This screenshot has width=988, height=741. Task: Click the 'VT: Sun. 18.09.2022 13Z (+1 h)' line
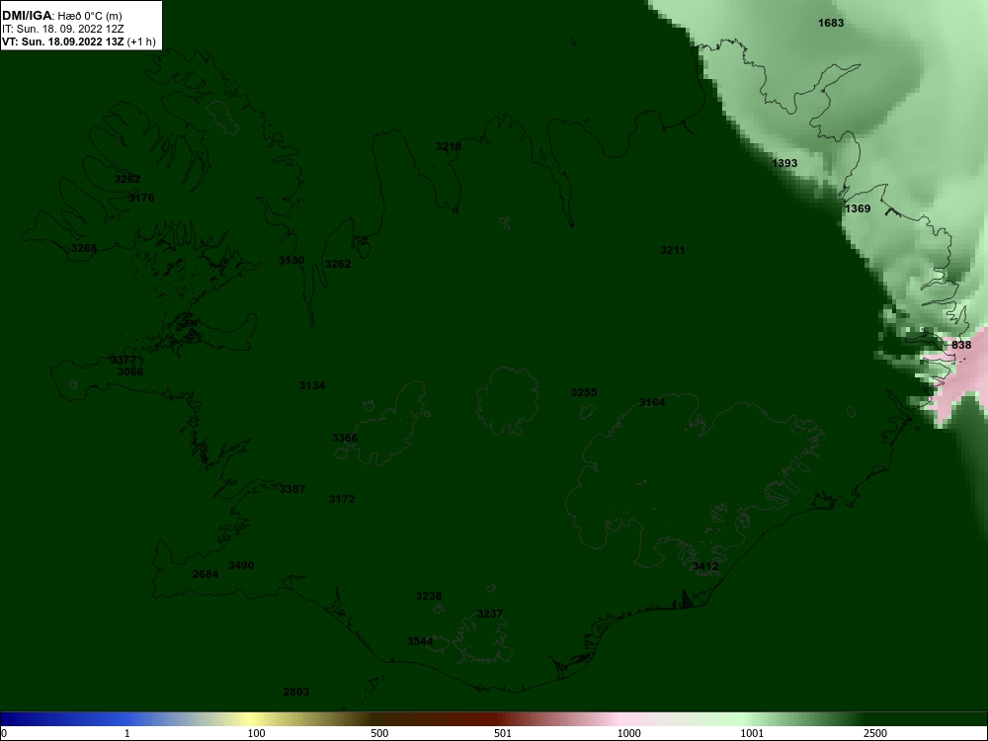[79, 41]
